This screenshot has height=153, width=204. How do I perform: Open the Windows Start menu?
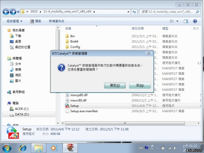coord(6,148)
